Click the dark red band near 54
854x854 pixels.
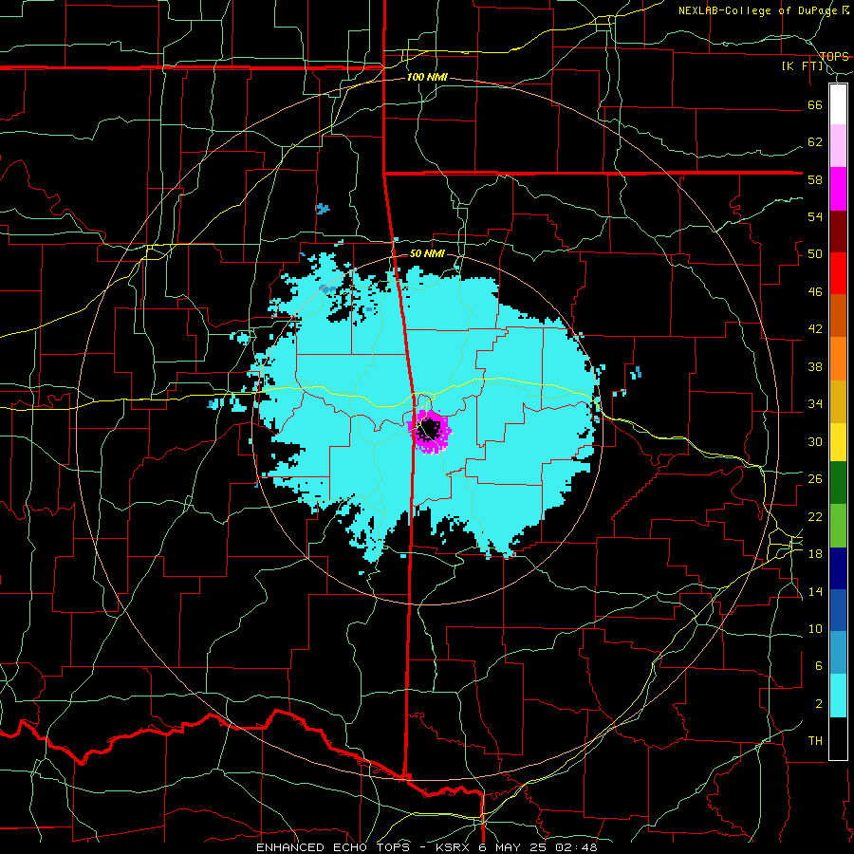[838, 232]
